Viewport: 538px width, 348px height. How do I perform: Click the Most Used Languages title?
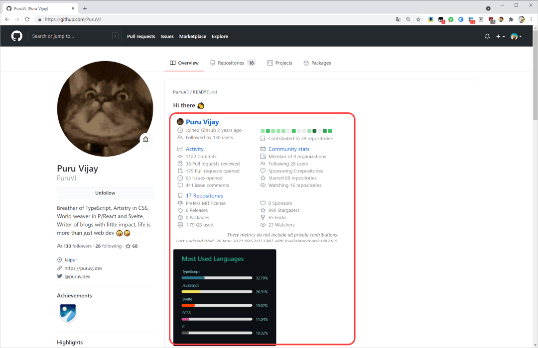coord(212,259)
